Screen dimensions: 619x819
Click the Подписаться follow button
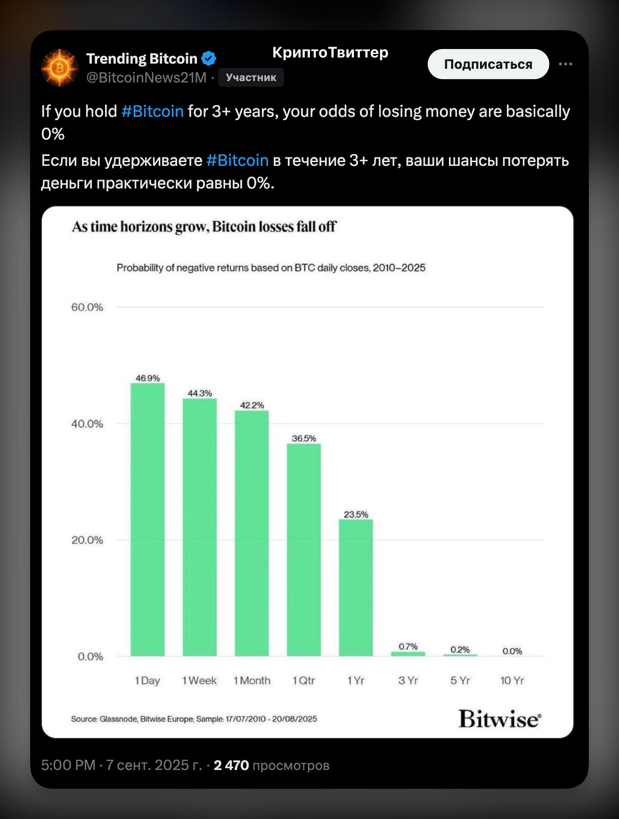pos(488,64)
